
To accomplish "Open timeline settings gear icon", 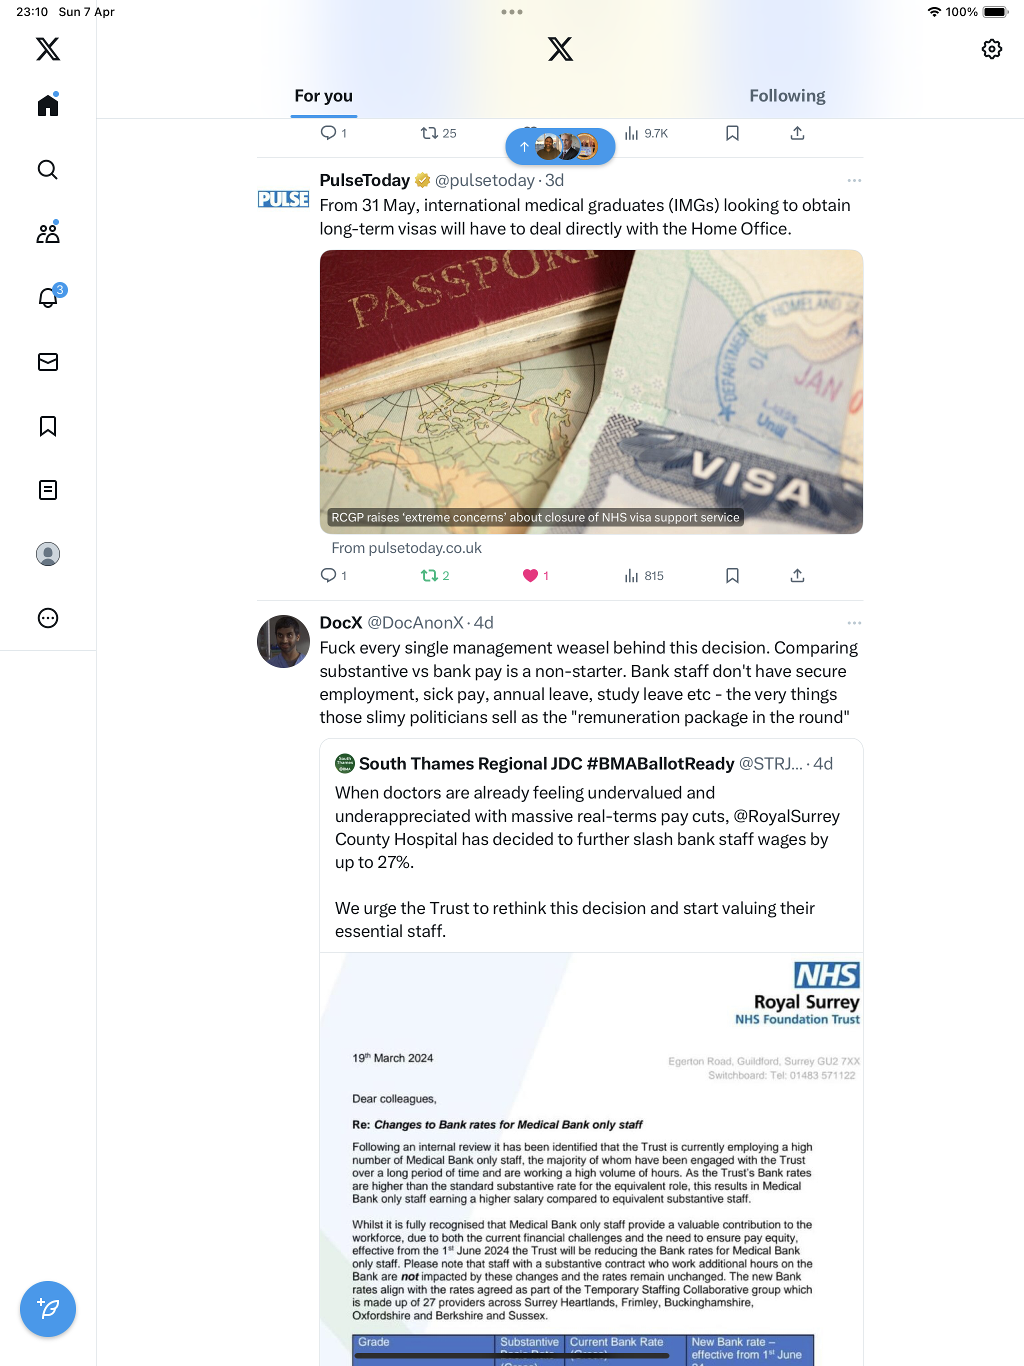I will pos(991,49).
